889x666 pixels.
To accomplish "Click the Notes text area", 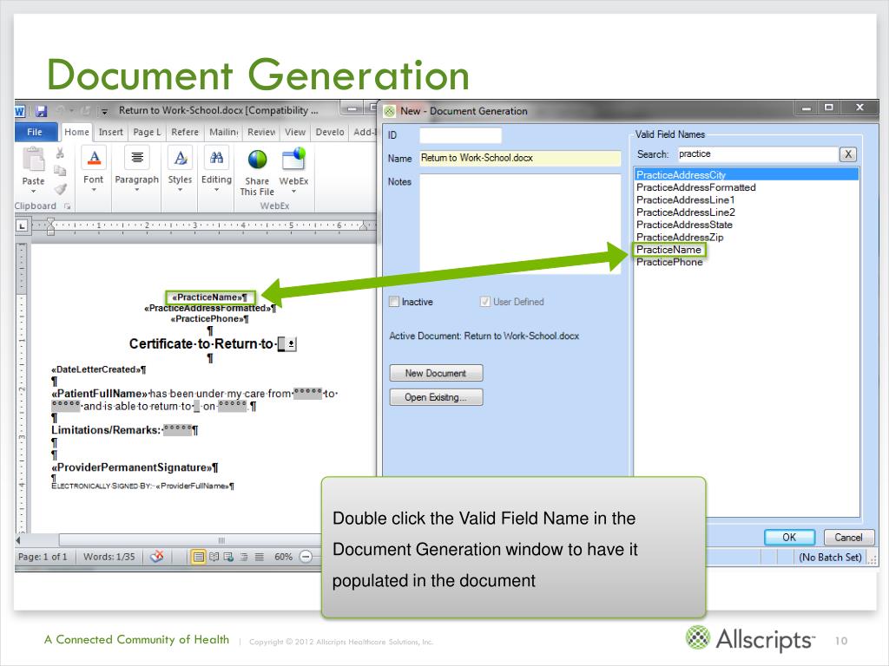I will pyautogui.click(x=520, y=224).
